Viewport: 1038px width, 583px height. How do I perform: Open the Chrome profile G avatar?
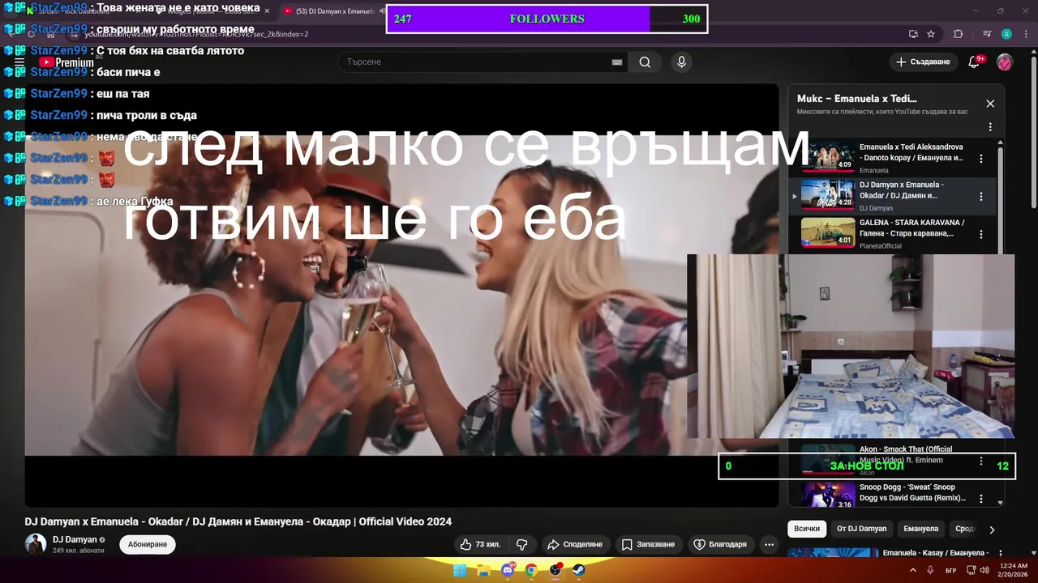pos(1006,34)
